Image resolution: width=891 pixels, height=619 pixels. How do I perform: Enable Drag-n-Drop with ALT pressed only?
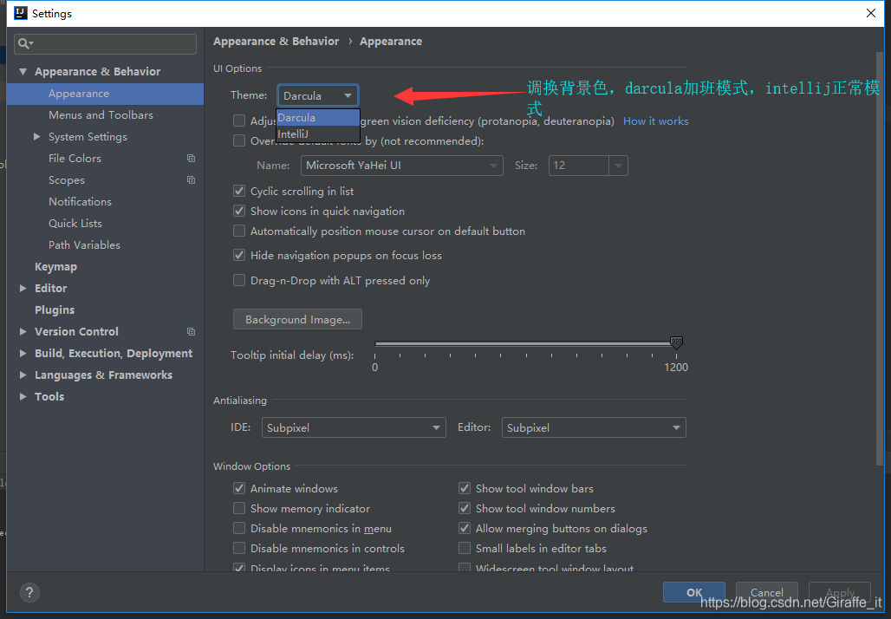pyautogui.click(x=239, y=280)
